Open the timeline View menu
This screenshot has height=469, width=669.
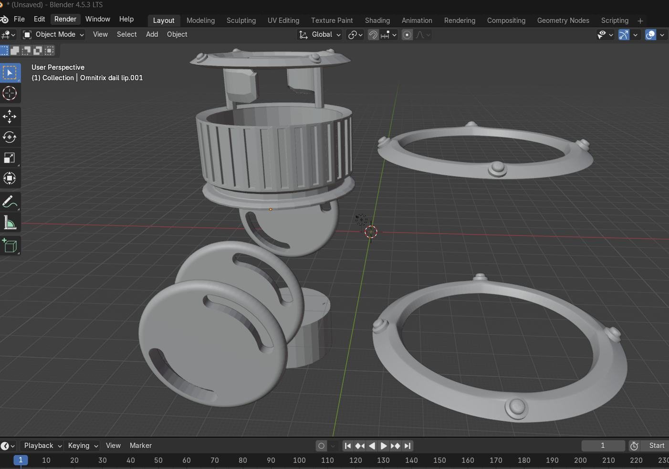click(x=113, y=446)
